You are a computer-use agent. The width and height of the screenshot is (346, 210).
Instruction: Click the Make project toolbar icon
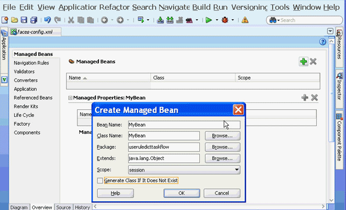tap(160, 20)
